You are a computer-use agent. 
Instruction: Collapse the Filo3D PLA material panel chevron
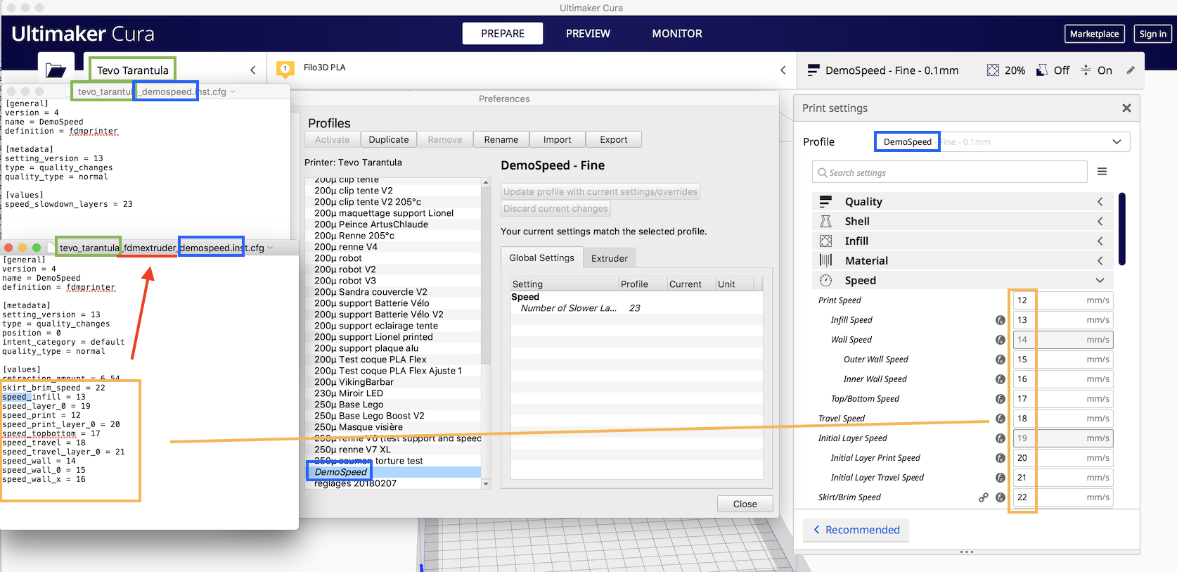click(783, 70)
